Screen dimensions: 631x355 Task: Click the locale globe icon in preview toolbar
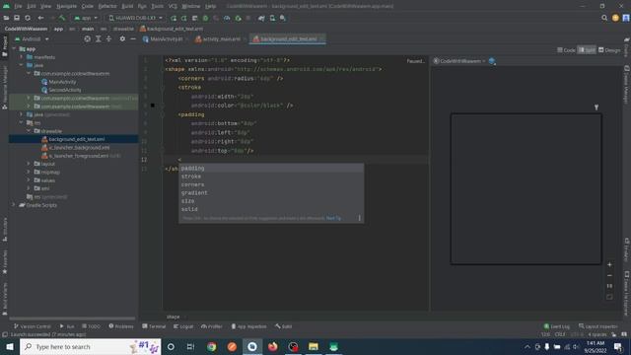[x=492, y=61]
